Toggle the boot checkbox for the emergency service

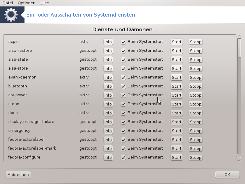(123, 131)
